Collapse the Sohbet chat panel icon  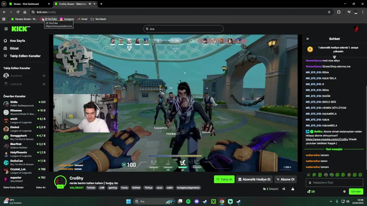308,39
